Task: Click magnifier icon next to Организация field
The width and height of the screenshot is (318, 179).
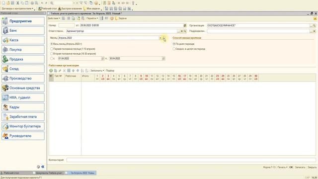Action: click(314, 25)
